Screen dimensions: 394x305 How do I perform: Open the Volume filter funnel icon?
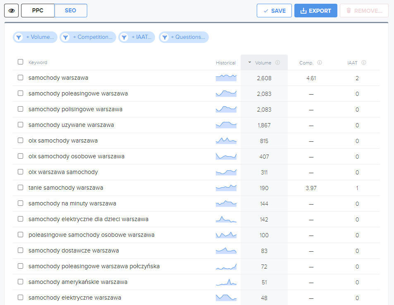(19, 37)
